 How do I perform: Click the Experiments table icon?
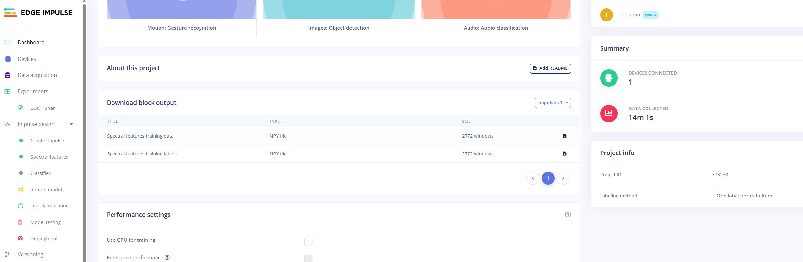(7, 91)
